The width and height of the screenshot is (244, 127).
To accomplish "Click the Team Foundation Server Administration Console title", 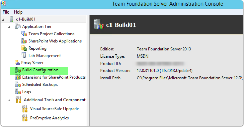I will (168, 4).
